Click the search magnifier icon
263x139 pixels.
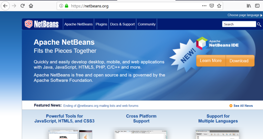259,24
